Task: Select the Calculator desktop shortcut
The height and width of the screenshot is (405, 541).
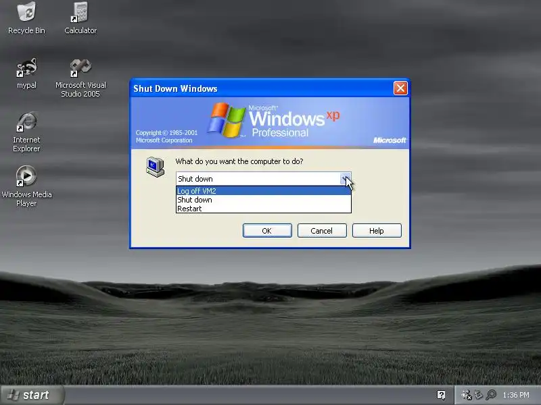Action: [80, 18]
